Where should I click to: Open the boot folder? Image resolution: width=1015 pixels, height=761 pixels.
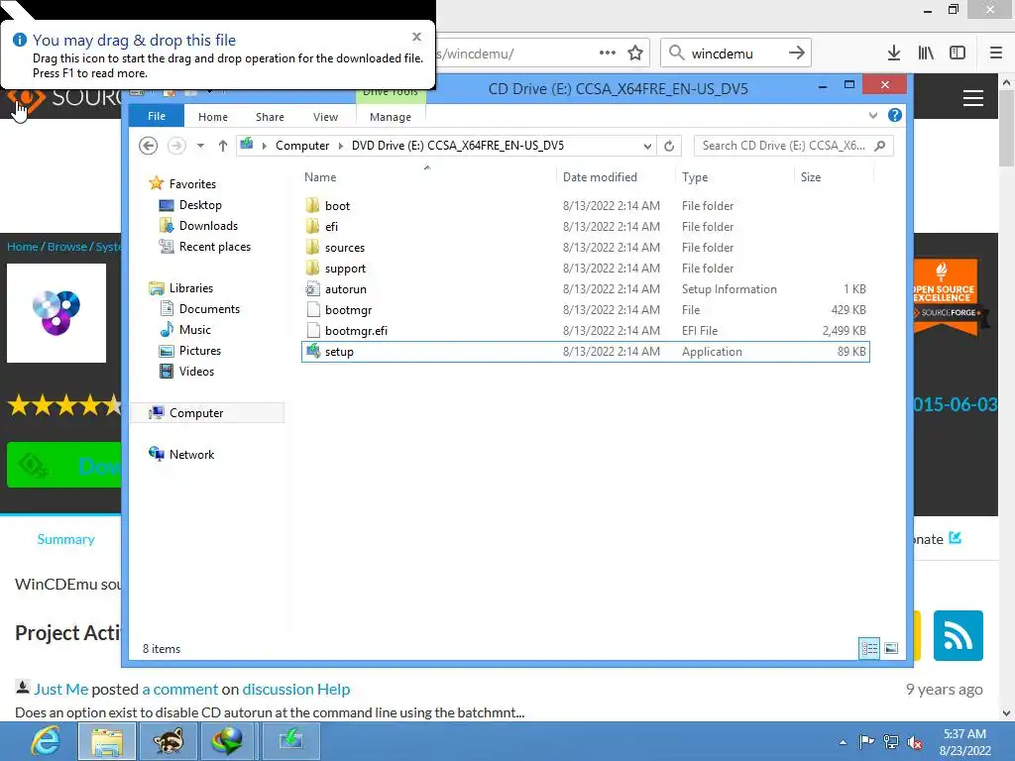[x=337, y=206]
